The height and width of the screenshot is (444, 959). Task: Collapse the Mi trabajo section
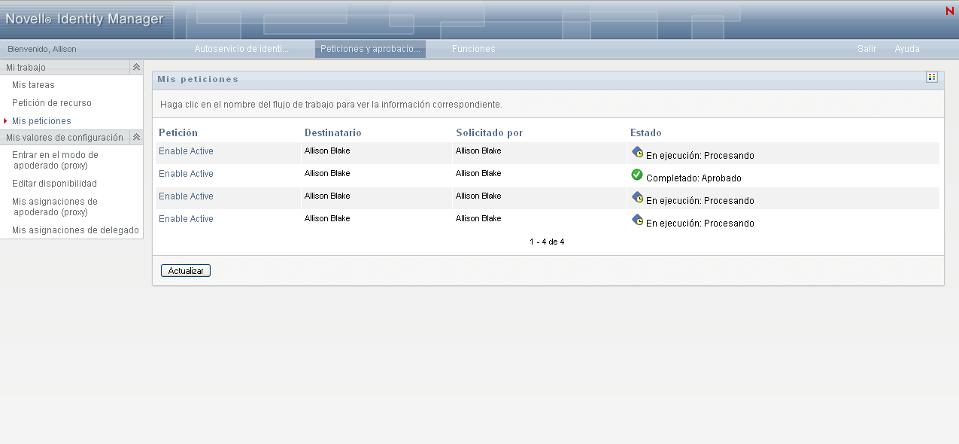pyautogui.click(x=136, y=67)
